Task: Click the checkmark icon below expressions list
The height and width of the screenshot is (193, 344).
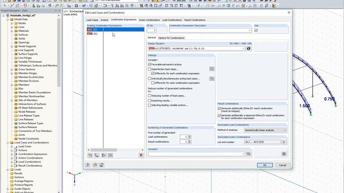Action: (x=104, y=155)
